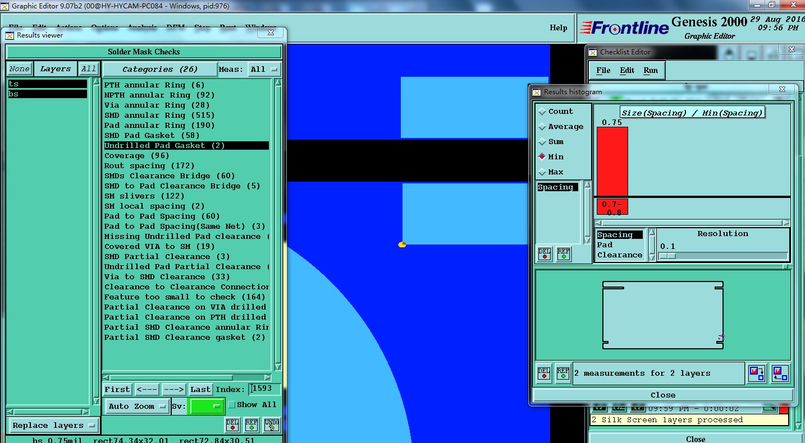Viewport: 805px width, 443px height.
Task: Select Feature too small to check (164)
Action: tap(185, 297)
